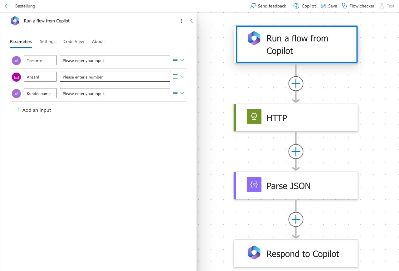This screenshot has height=271, width=399.
Task: Open Flow checker from the toolbar
Action: tap(358, 6)
